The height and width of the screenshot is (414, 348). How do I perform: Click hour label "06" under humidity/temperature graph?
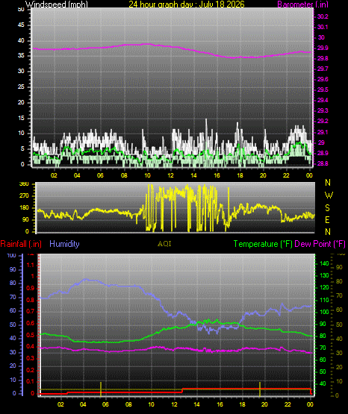[105, 404]
